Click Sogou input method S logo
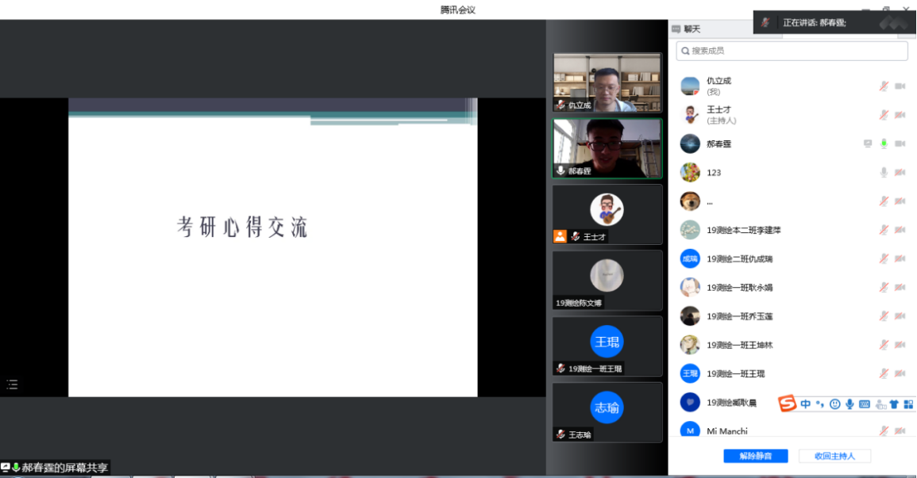This screenshot has height=478, width=917. point(786,404)
